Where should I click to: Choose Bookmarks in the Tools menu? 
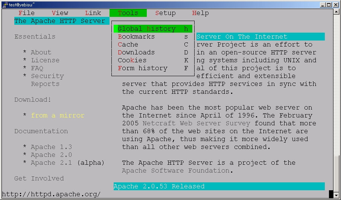pyautogui.click(x=153, y=37)
